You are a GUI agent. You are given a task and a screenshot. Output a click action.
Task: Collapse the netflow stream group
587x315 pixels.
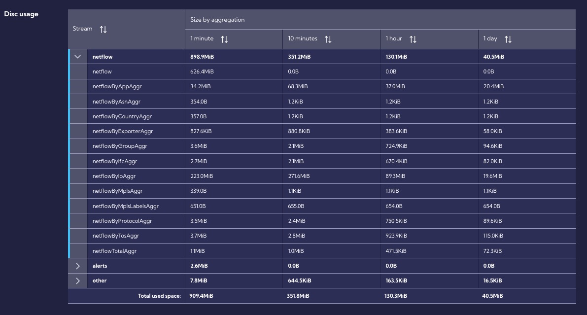pos(77,57)
